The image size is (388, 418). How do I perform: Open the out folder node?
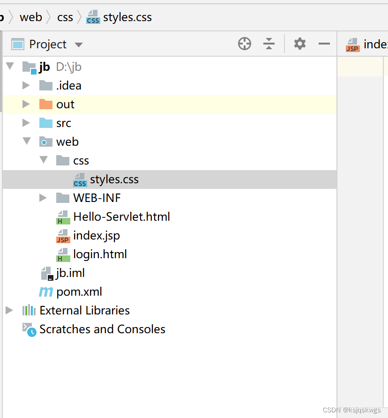click(x=26, y=104)
